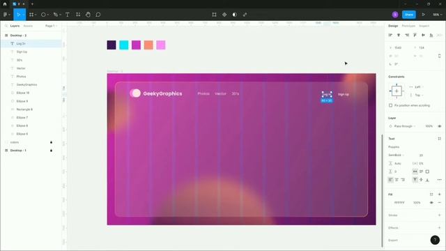Set text align left
This screenshot has height=251, width=446.
[390, 180]
